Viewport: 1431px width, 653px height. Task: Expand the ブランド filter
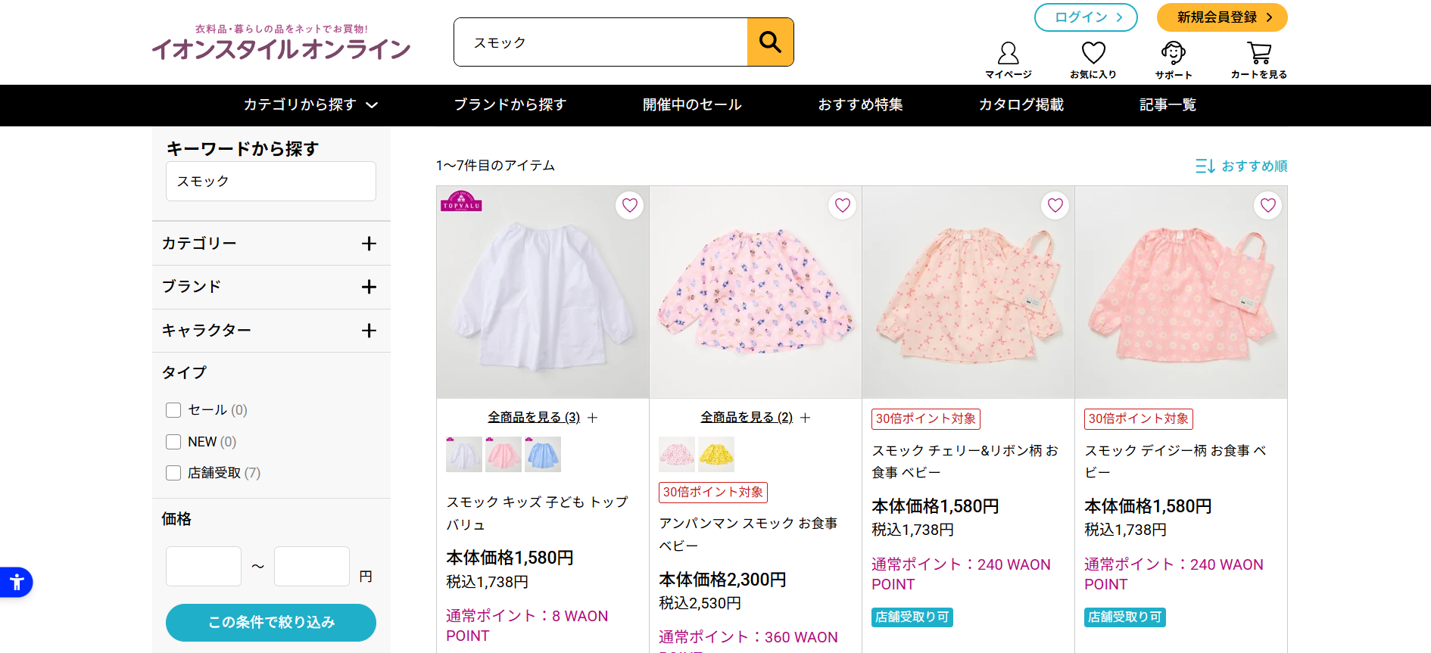tap(271, 287)
